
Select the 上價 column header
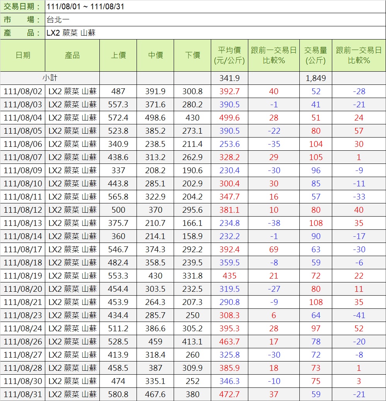click(118, 55)
